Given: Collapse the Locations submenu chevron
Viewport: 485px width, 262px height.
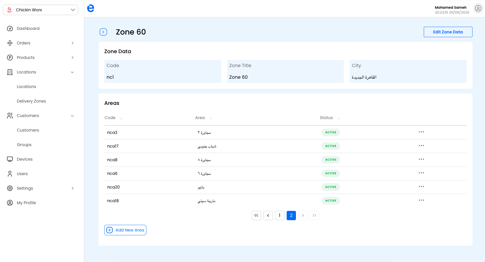Looking at the screenshot, I should (73, 72).
